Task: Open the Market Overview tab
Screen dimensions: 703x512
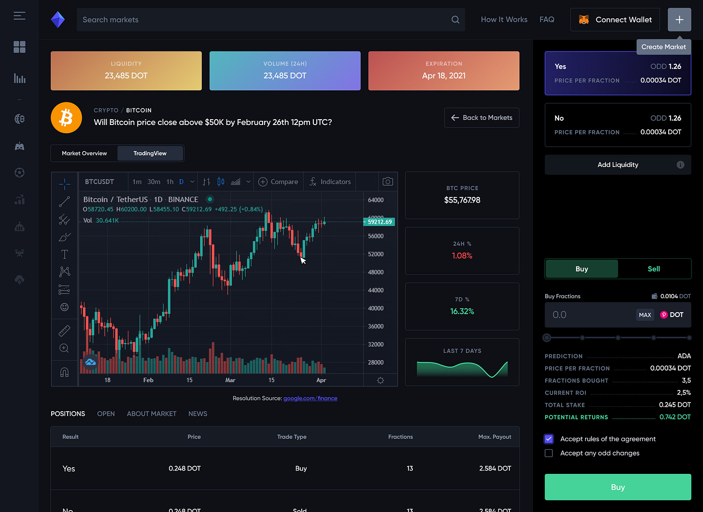Action: (84, 153)
